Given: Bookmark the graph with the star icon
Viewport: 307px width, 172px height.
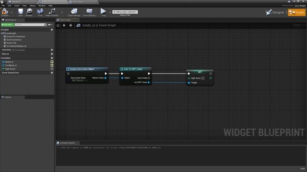Looking at the screenshot, I should 58,25.
